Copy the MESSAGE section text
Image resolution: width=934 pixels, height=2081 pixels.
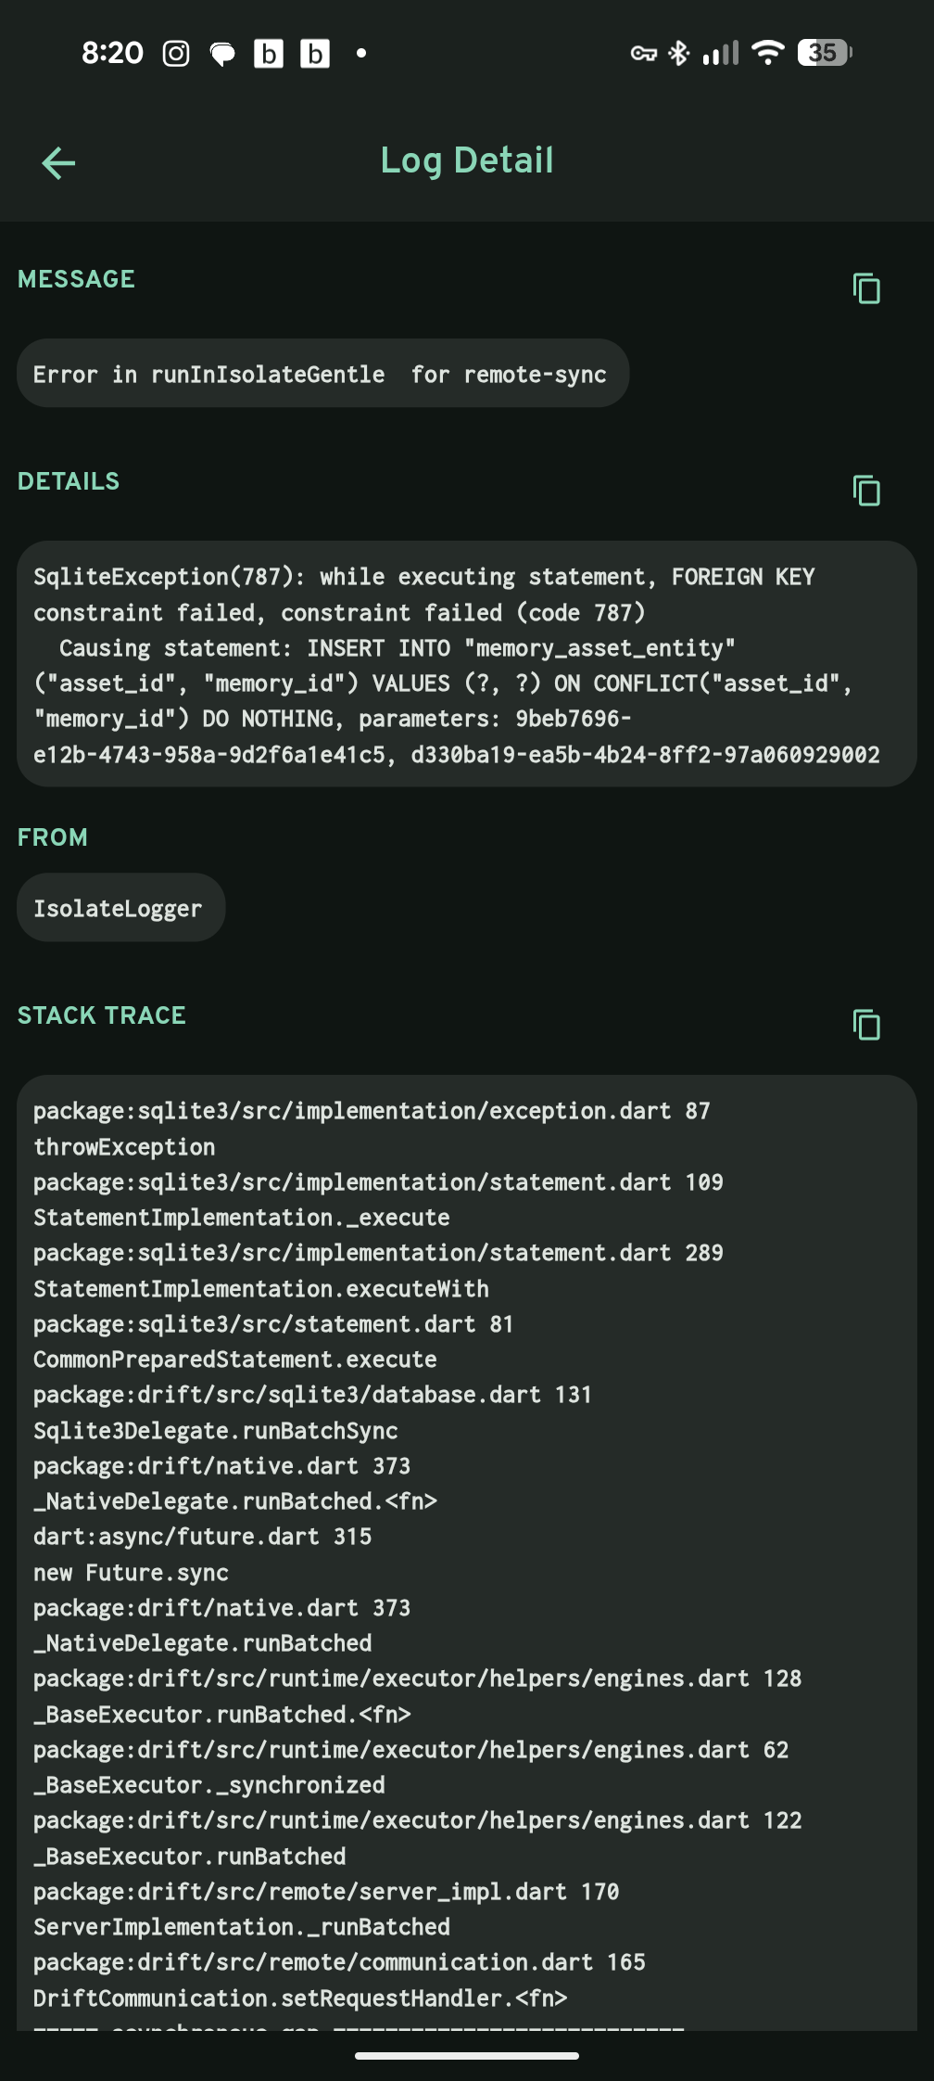point(866,288)
